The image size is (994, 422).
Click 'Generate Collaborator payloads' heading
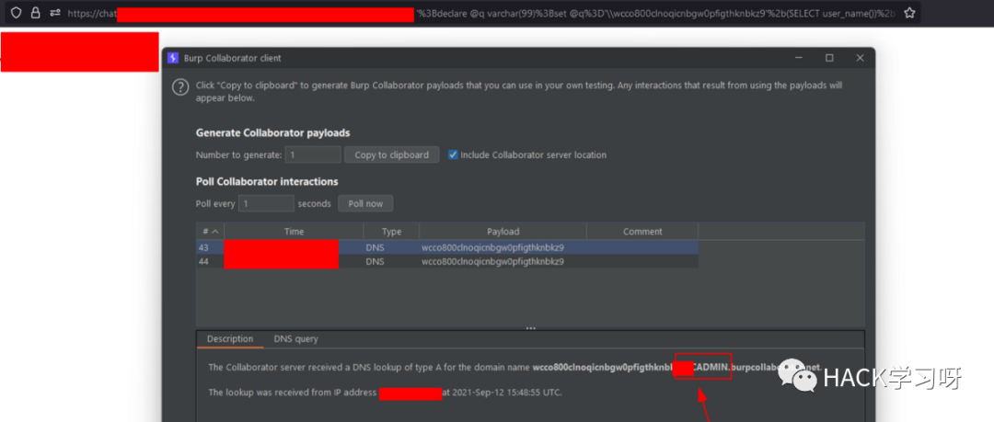[x=273, y=133]
